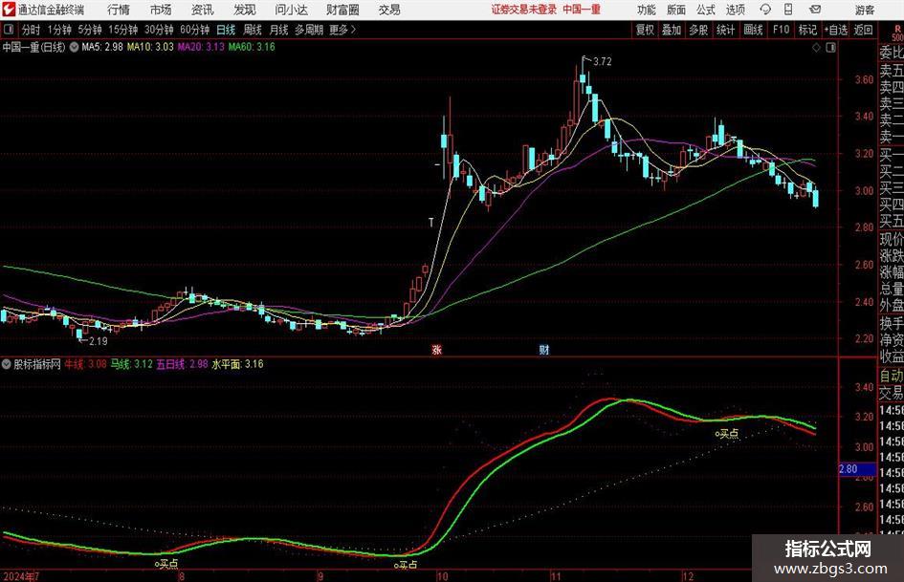Select the 周线 weekly period

point(252,30)
